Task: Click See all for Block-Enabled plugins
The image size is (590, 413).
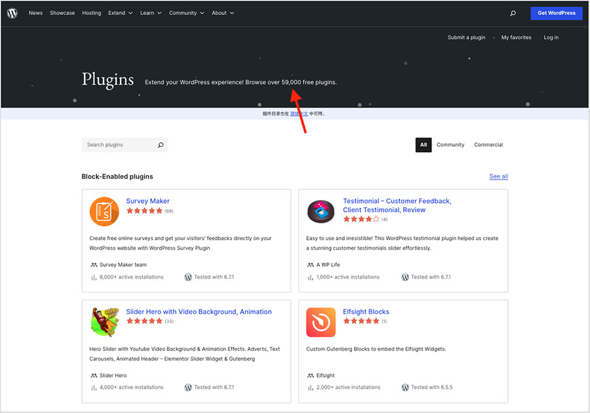Action: (499, 176)
